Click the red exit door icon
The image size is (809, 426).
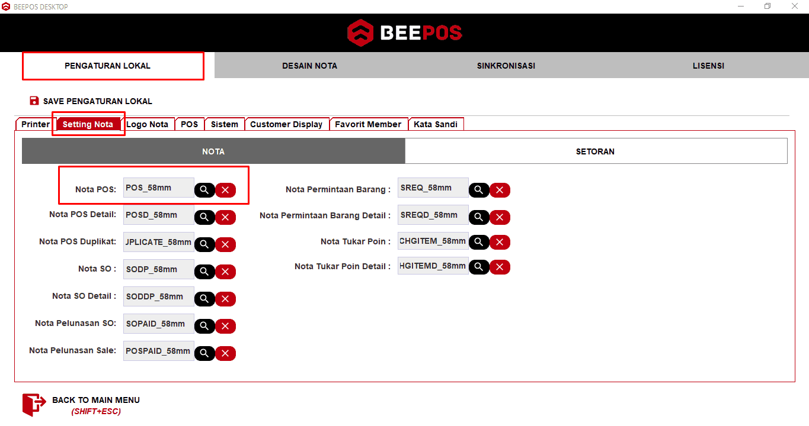34,405
